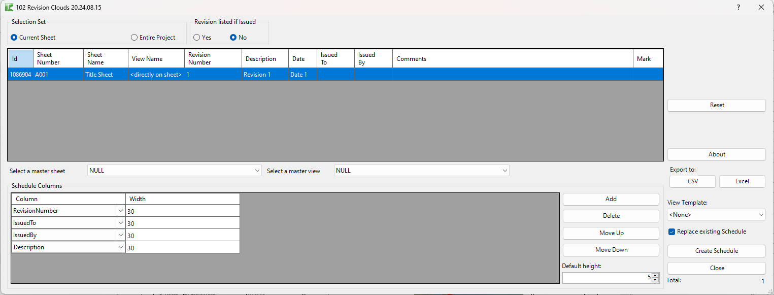Delete the selected schedule column
The width and height of the screenshot is (774, 295).
point(611,216)
